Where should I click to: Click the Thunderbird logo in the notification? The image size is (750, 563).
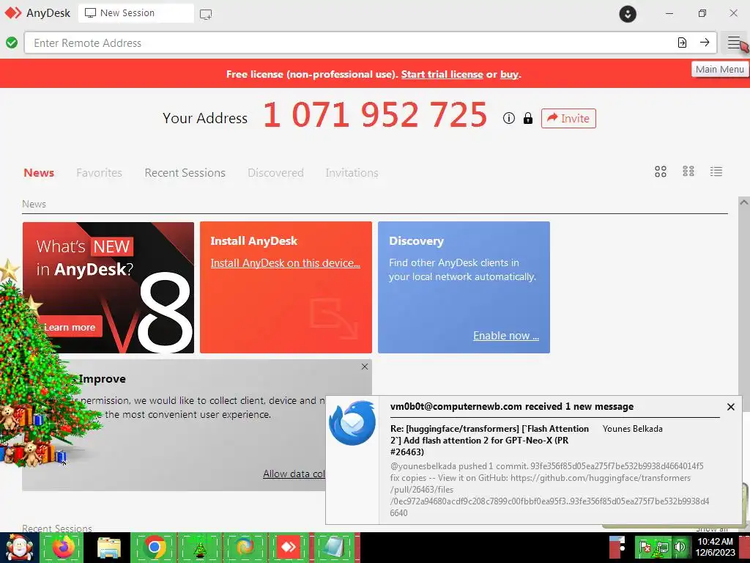(x=352, y=423)
